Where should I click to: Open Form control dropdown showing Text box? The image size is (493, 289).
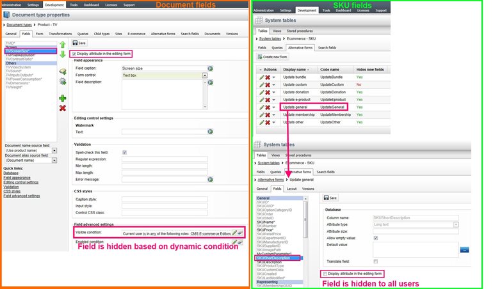point(205,75)
